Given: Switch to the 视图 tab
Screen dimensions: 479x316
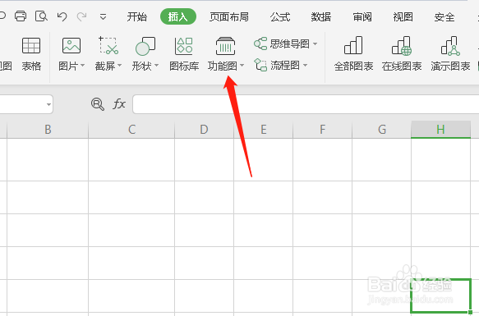Looking at the screenshot, I should pos(403,16).
